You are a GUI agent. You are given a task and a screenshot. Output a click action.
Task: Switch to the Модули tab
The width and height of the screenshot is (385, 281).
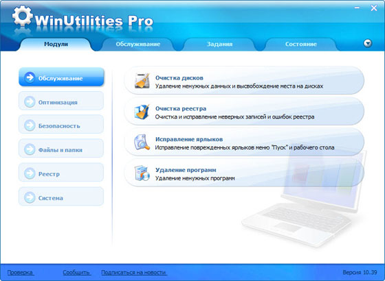tap(56, 44)
